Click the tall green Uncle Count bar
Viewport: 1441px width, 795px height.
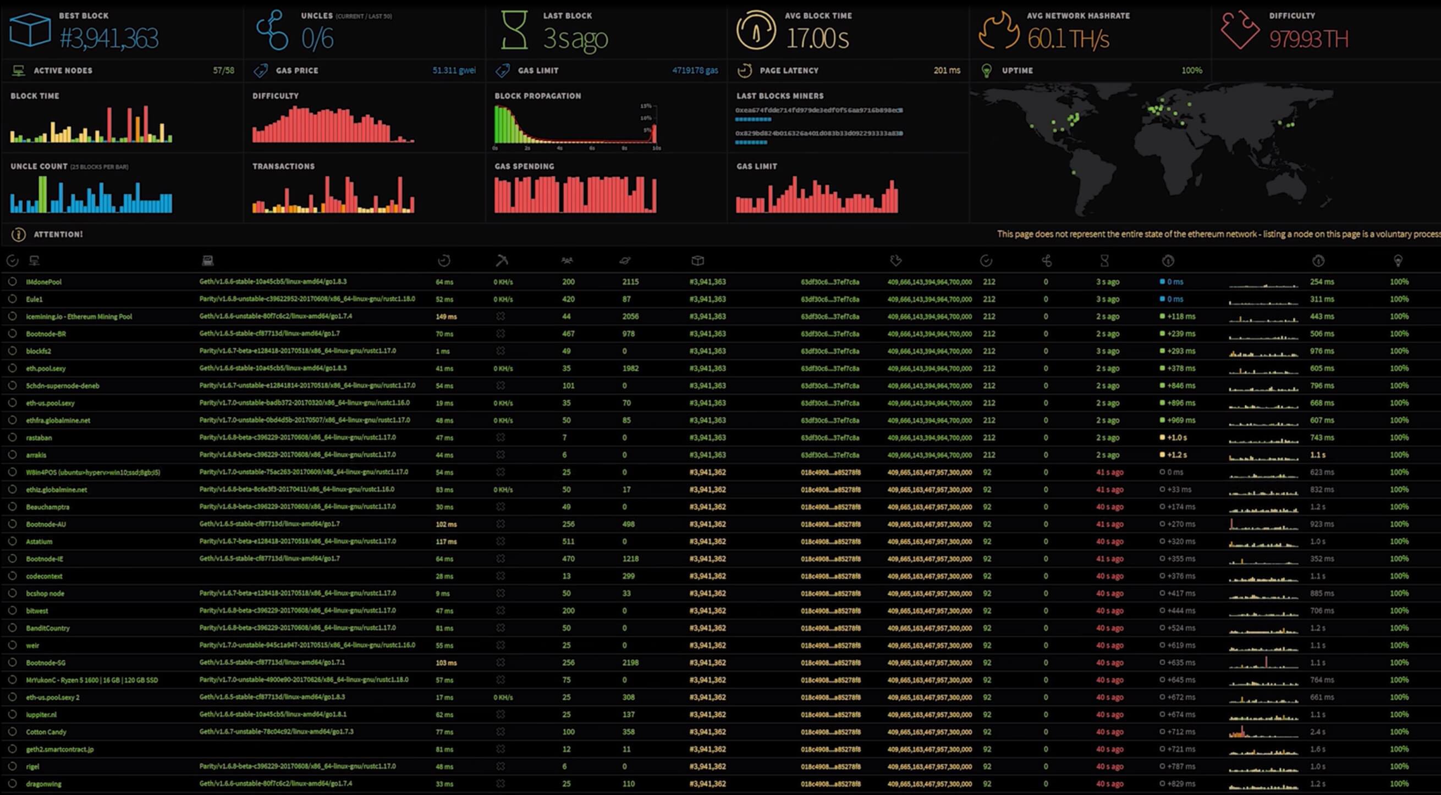(x=42, y=194)
